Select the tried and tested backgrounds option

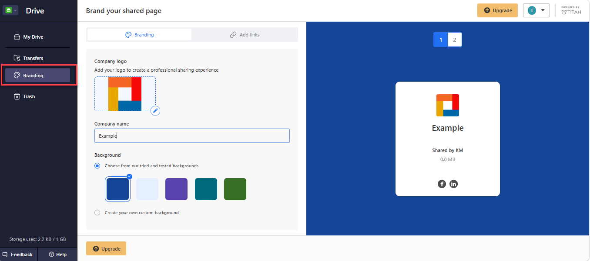(x=97, y=166)
